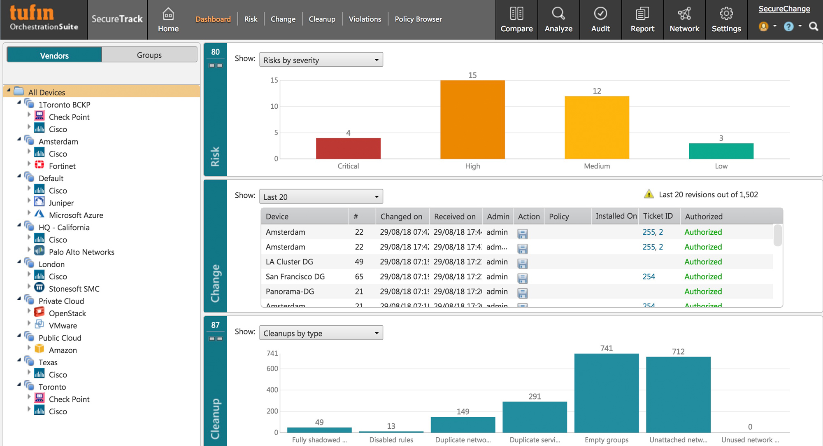823x446 pixels.
Task: Click Check Point icon under 1Toronto BCKP
Action: tap(40, 116)
